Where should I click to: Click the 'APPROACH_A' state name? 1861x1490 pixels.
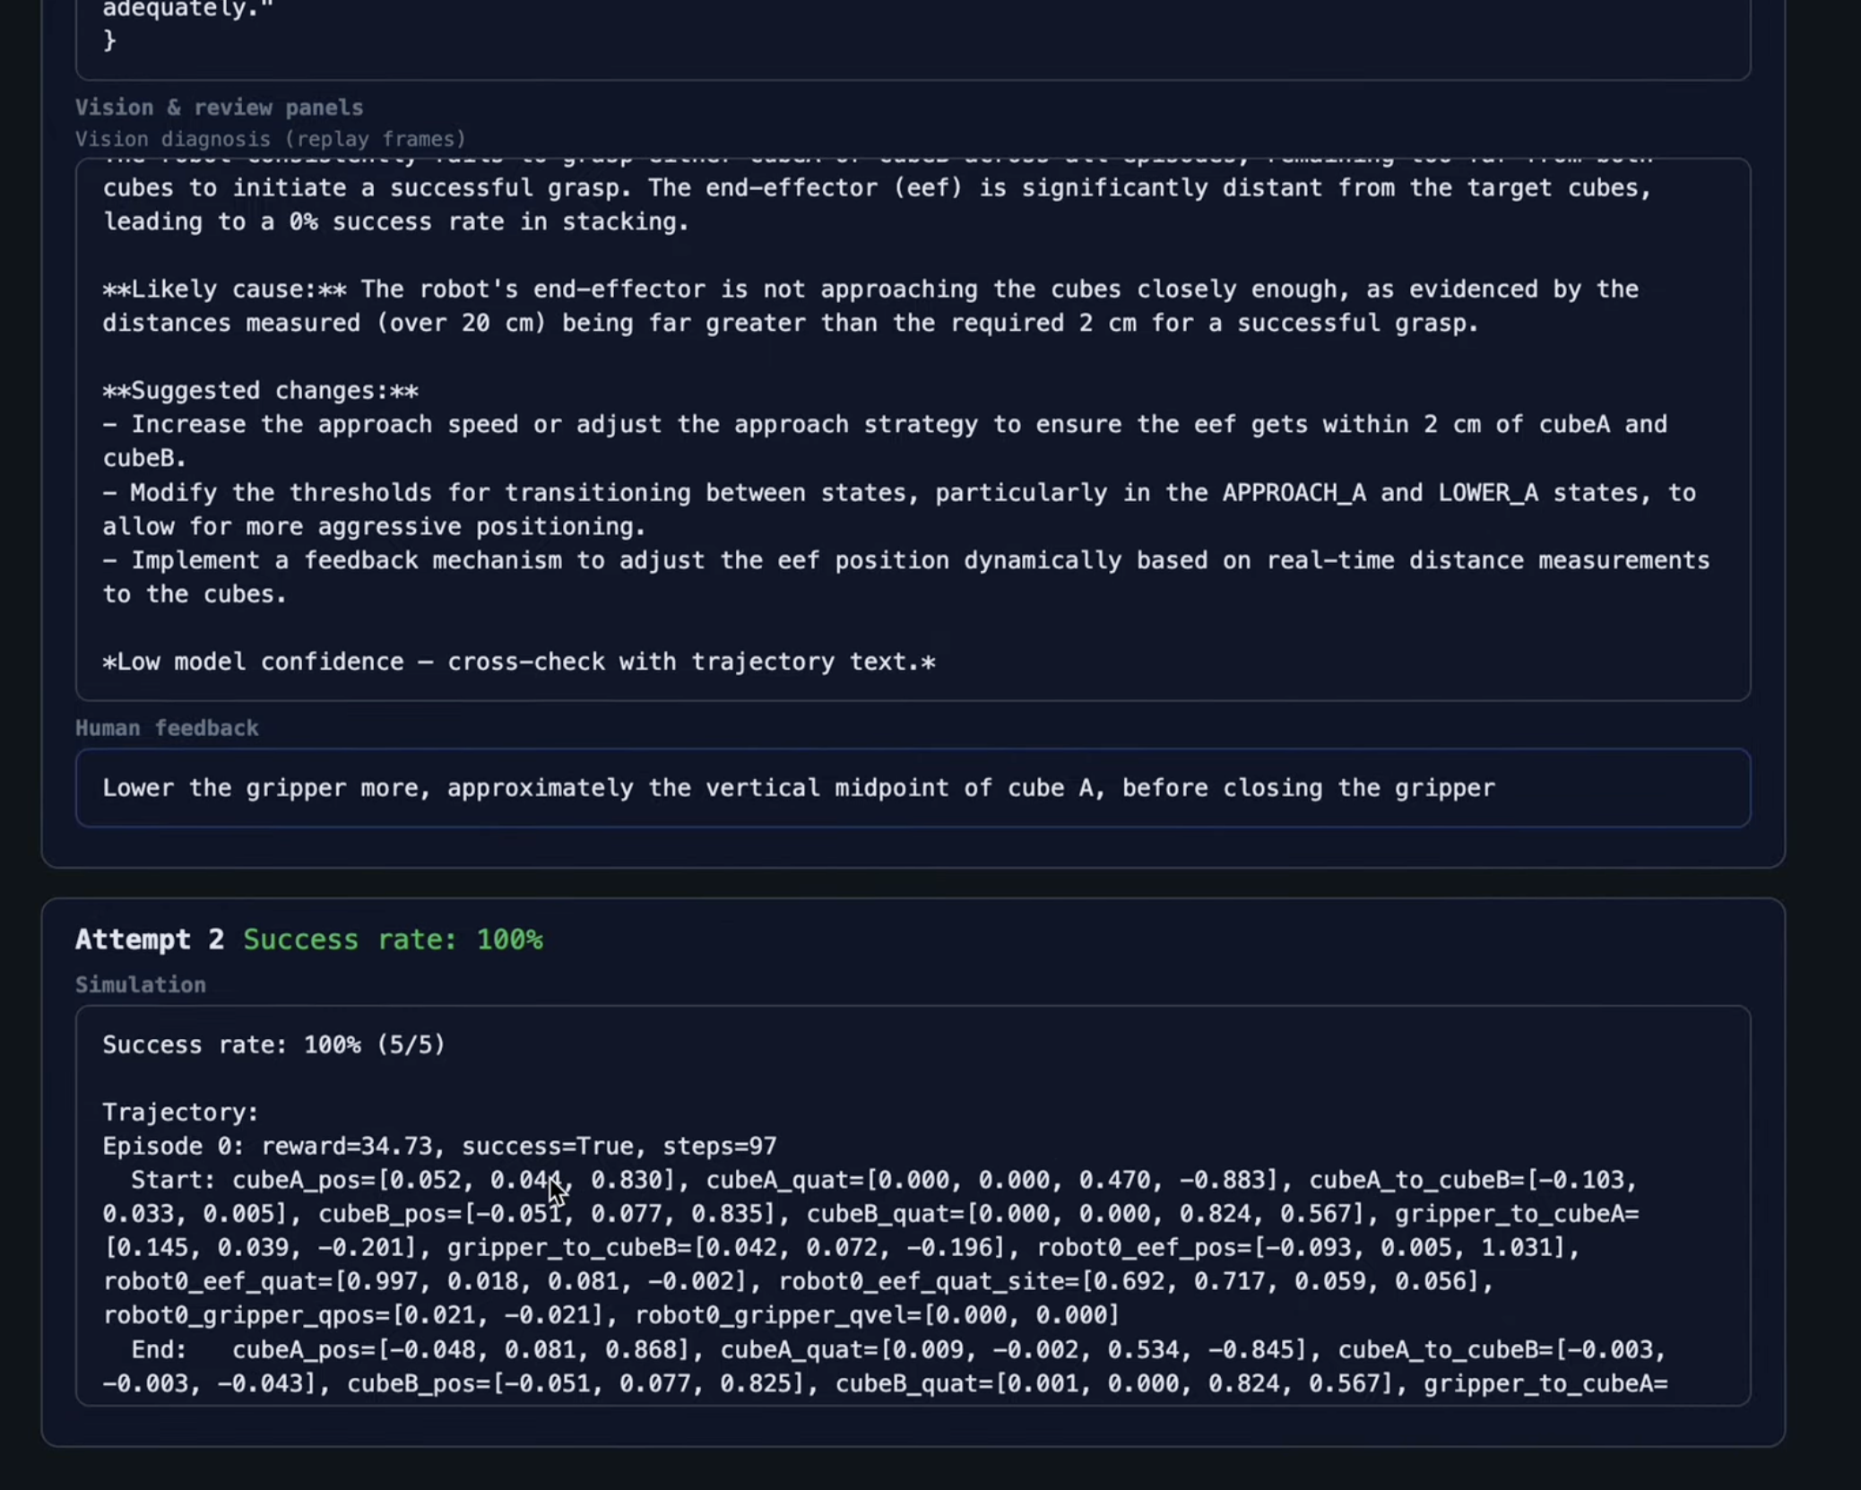click(x=1294, y=493)
